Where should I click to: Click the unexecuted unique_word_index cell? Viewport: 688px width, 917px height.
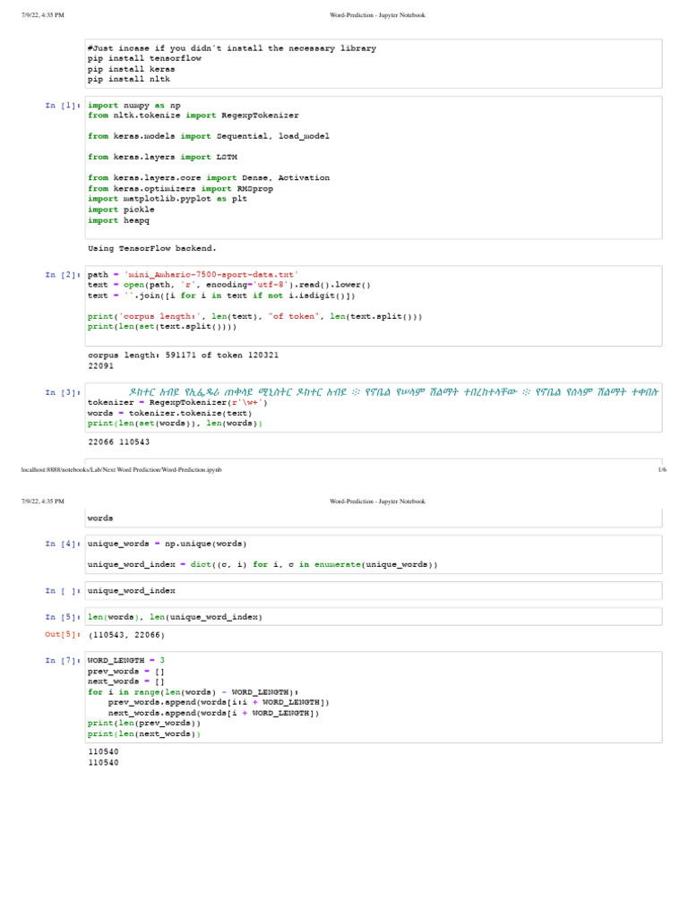pos(373,591)
